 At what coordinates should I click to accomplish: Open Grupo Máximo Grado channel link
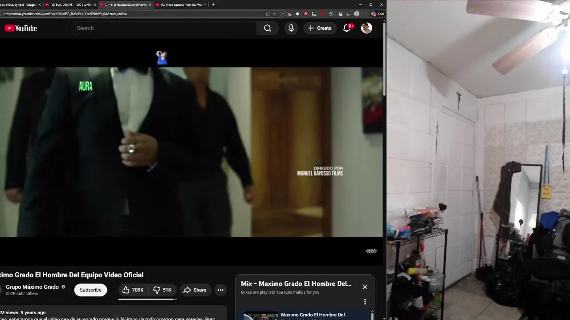(32, 287)
